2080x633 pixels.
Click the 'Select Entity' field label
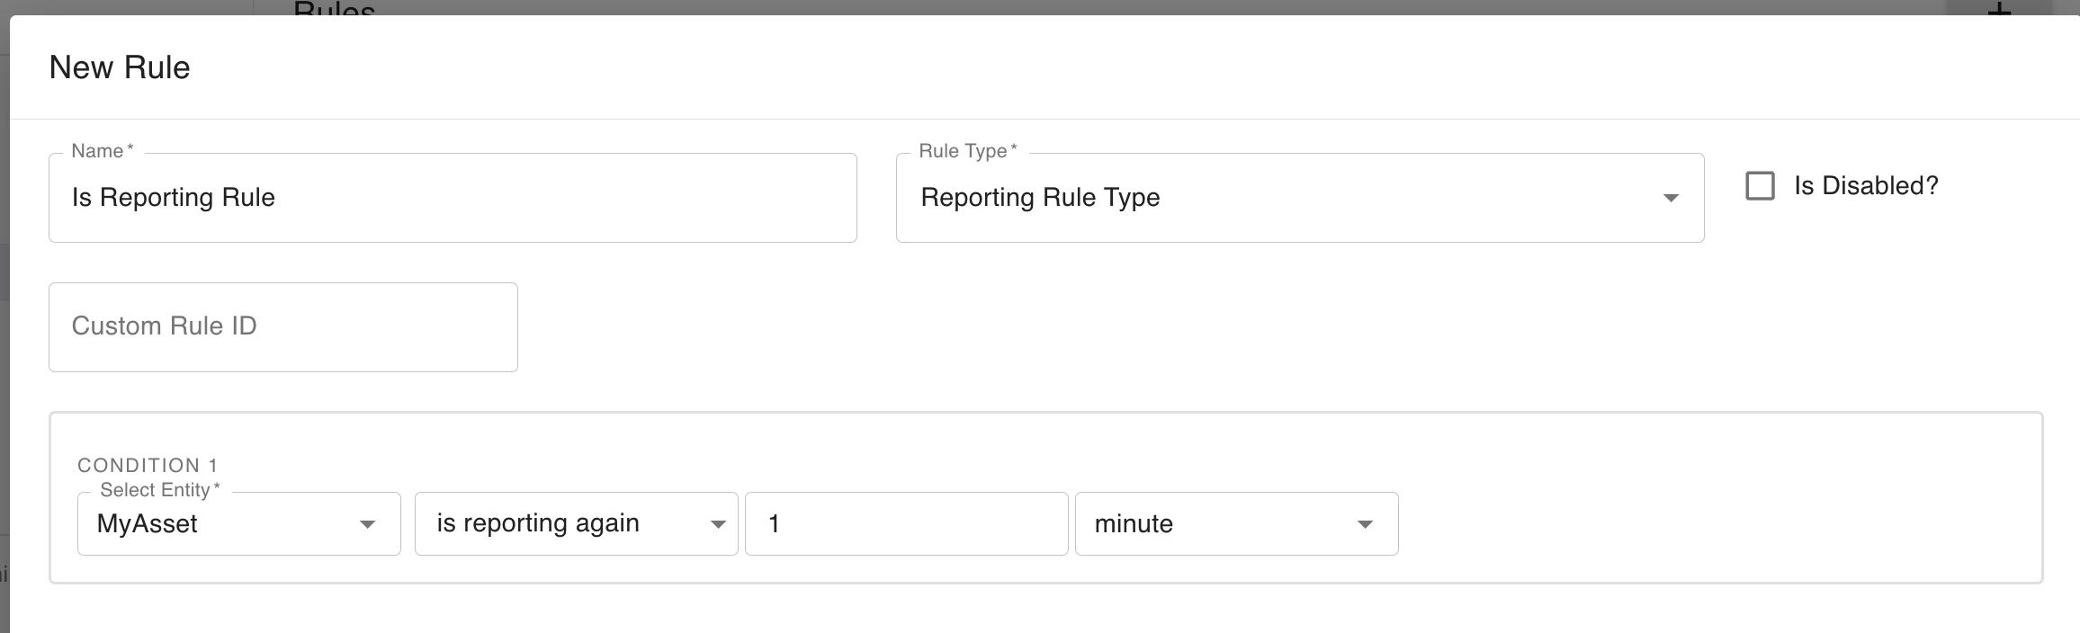tap(156, 490)
